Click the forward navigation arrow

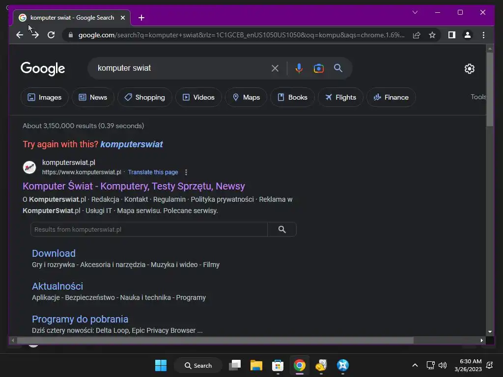click(35, 35)
